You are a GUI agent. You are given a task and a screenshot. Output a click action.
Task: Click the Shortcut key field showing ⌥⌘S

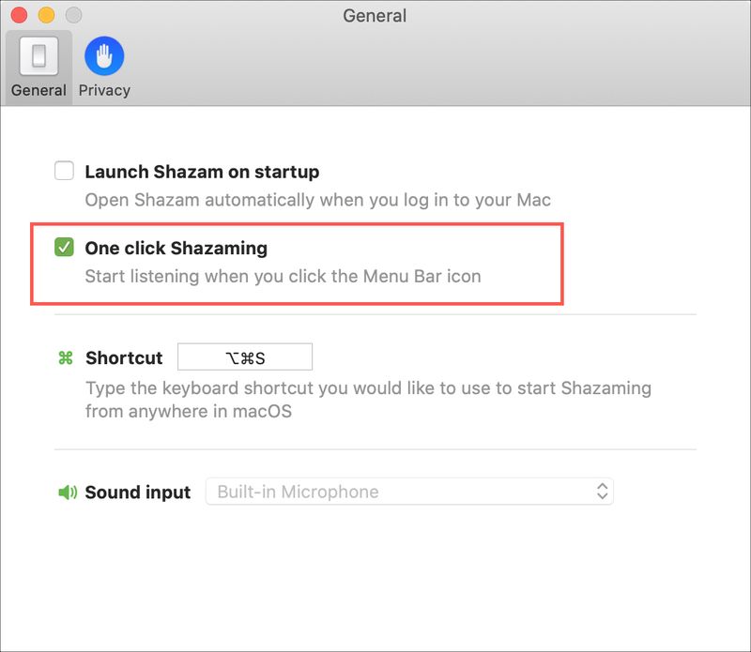(245, 356)
